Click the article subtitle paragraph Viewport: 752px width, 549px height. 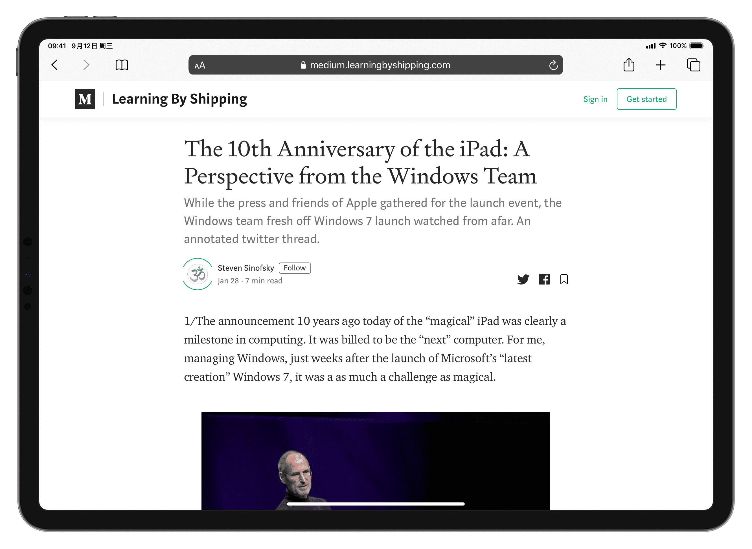point(373,221)
